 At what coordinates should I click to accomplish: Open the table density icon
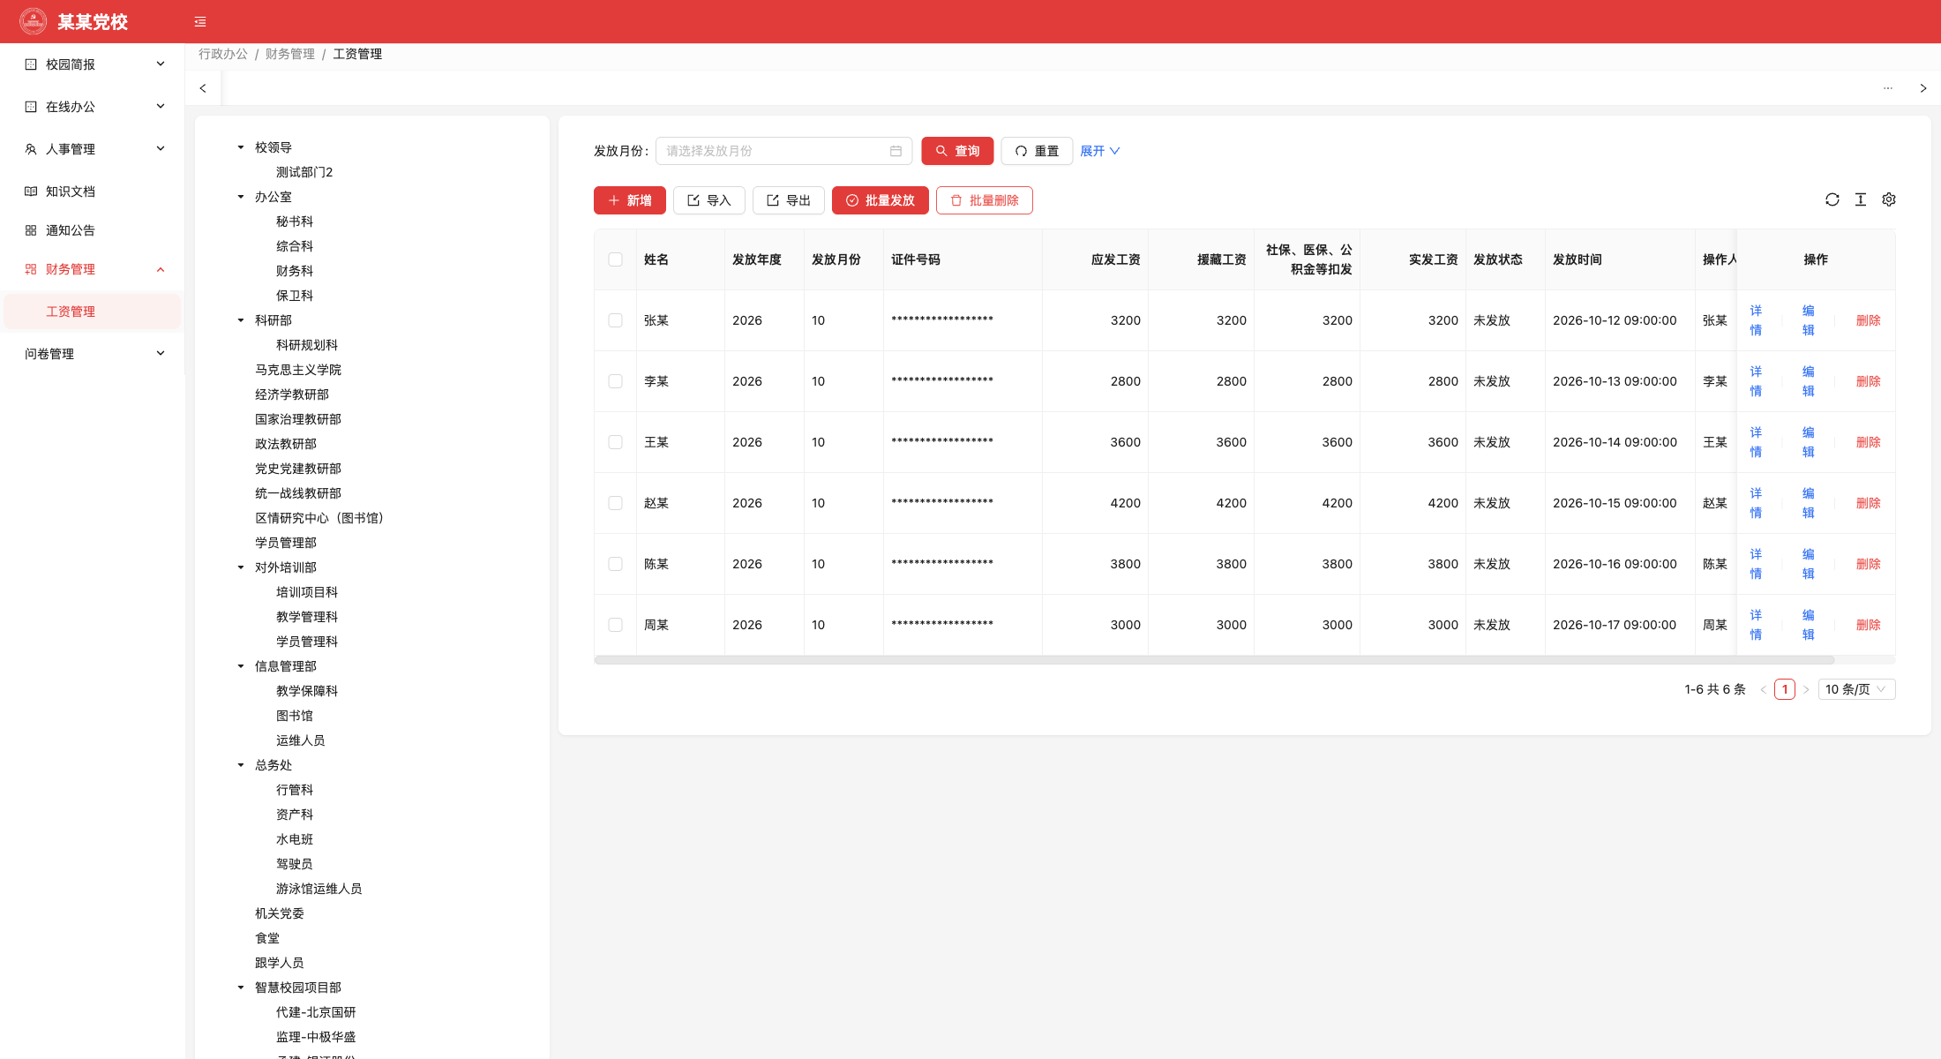coord(1861,200)
